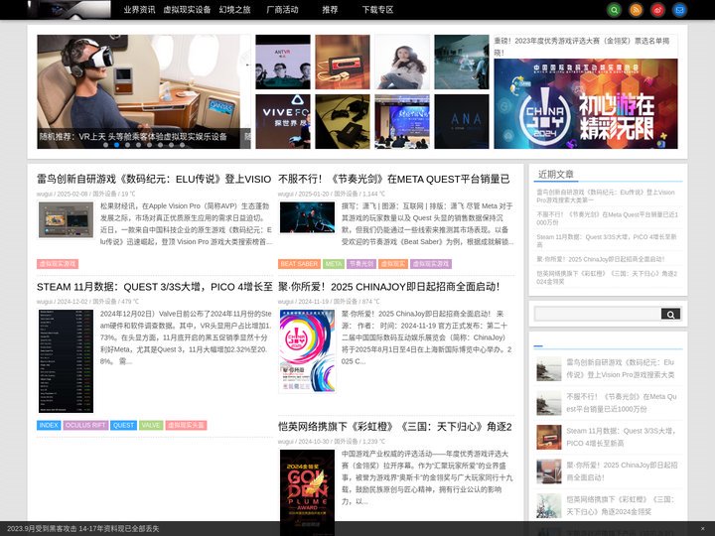The height and width of the screenshot is (536, 715).
Task: Open the cassette tape thumbnail
Action: [x=343, y=62]
